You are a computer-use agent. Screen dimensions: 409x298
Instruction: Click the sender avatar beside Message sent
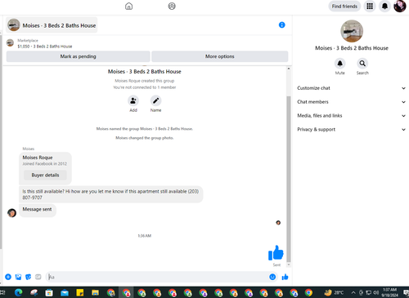(11, 213)
